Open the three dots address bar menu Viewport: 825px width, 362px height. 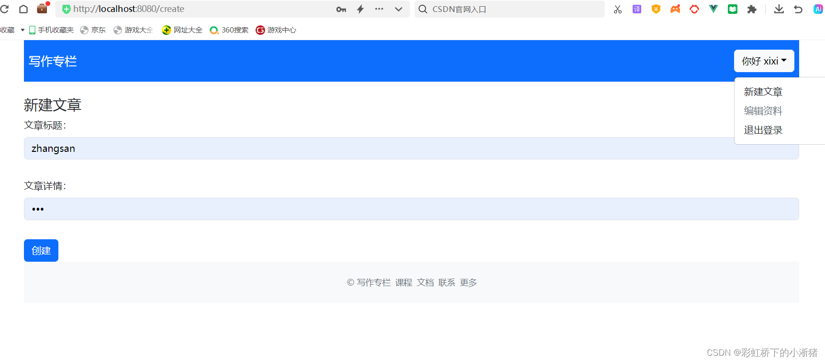point(379,9)
